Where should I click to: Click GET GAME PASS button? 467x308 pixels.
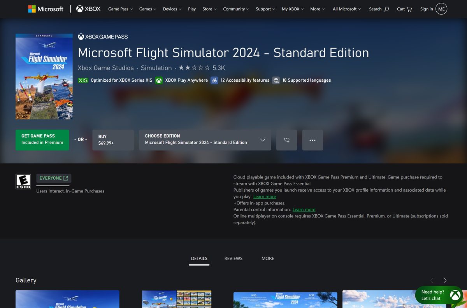(42, 140)
